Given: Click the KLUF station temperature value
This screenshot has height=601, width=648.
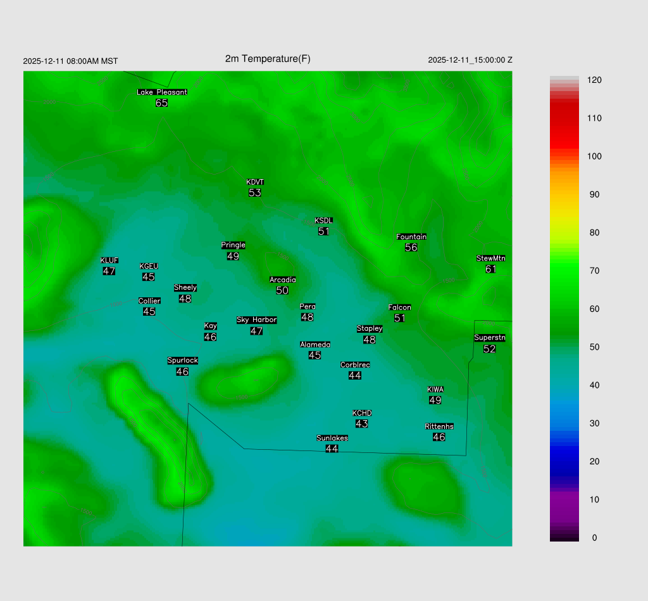Looking at the screenshot, I should pyautogui.click(x=109, y=271).
